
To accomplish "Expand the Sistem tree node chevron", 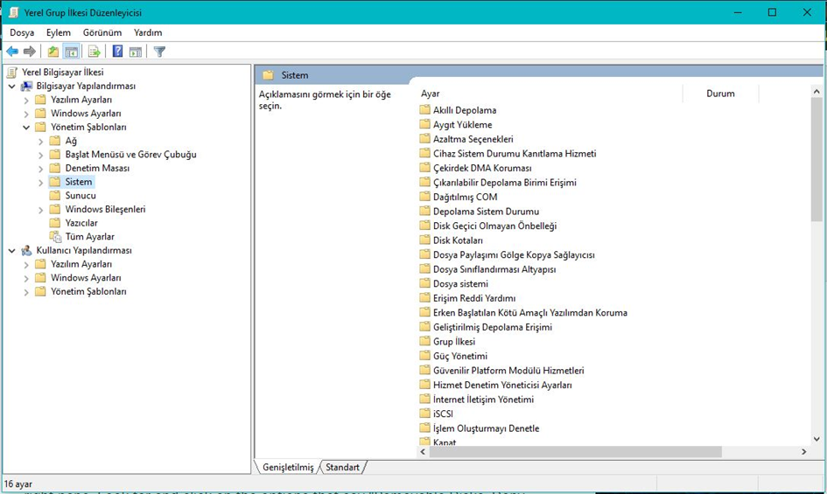I will pyautogui.click(x=40, y=183).
